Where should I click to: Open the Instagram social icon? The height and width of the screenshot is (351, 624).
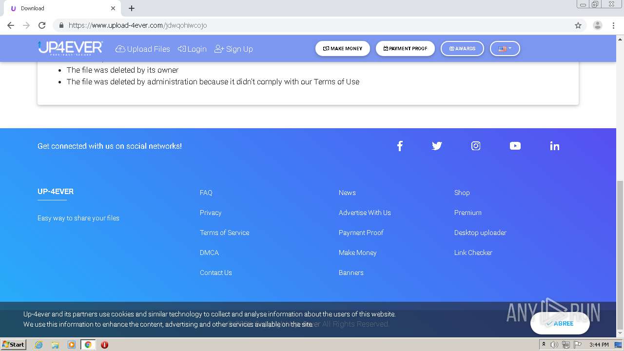point(476,146)
